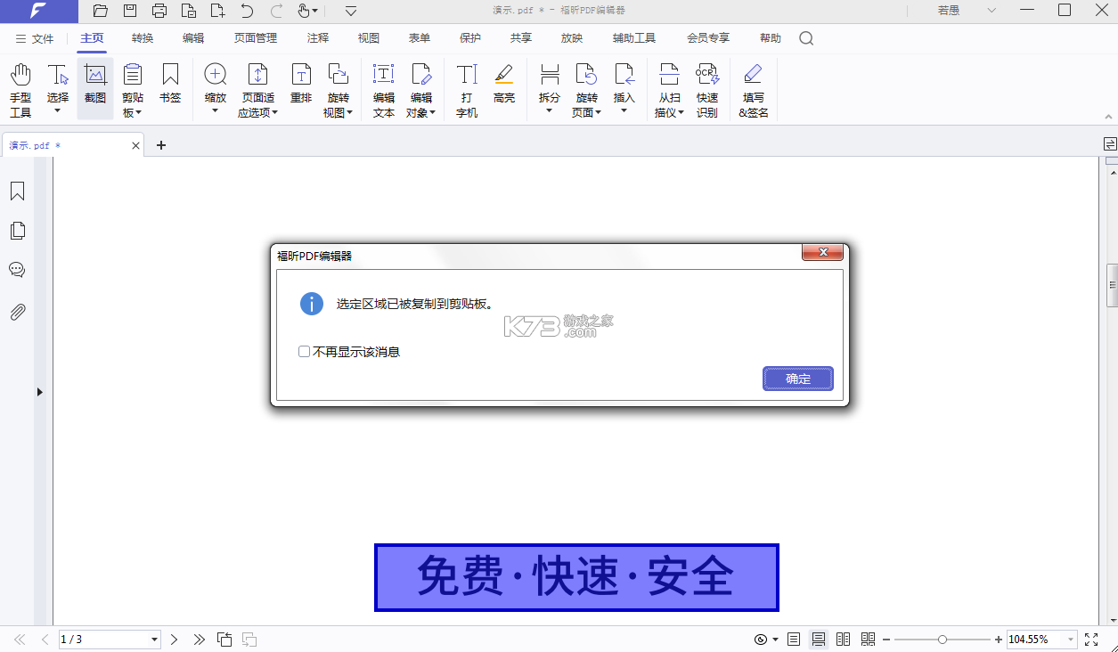Click the OCR quick recognition button
This screenshot has height=652, width=1118.
tap(707, 90)
